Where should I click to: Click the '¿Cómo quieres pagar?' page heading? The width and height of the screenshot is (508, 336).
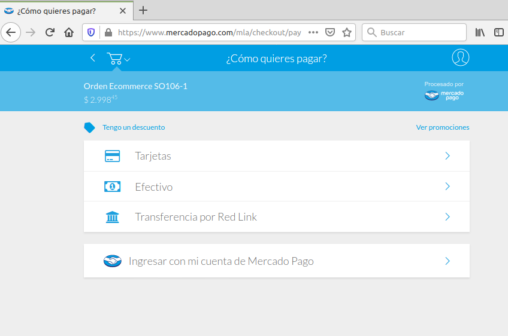click(276, 59)
